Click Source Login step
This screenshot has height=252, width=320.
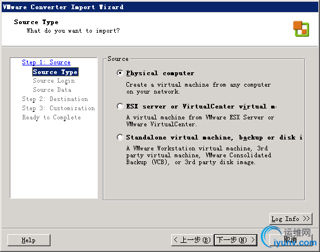pyautogui.click(x=54, y=81)
